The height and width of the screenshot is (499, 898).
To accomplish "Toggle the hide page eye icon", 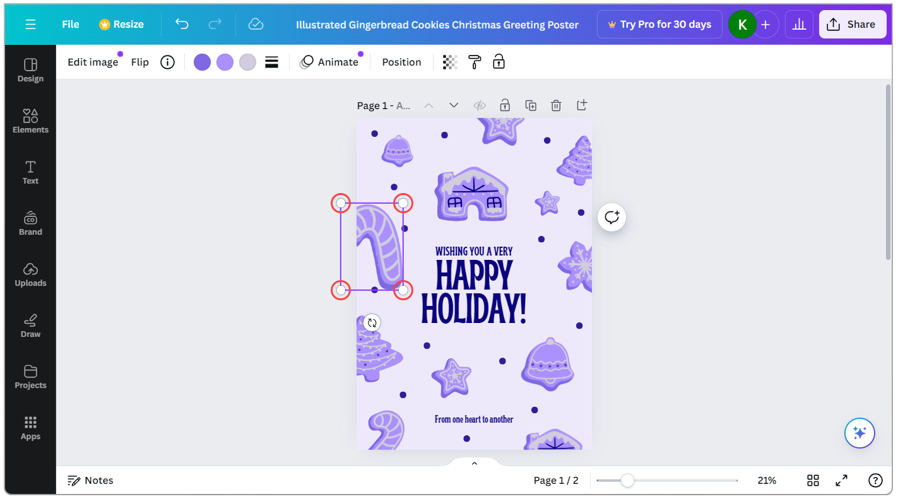I will coord(480,105).
